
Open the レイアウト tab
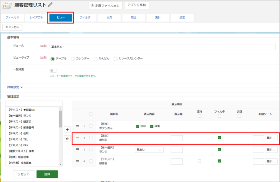tap(37, 18)
